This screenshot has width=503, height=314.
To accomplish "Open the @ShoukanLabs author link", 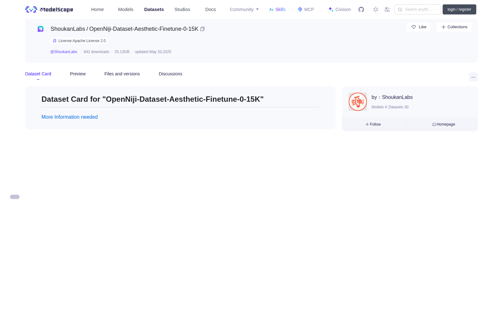I will (x=64, y=52).
